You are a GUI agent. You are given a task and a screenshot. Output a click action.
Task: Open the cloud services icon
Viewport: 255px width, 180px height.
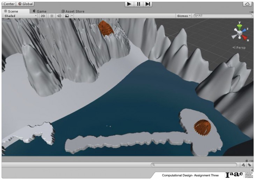(x=247, y=4)
